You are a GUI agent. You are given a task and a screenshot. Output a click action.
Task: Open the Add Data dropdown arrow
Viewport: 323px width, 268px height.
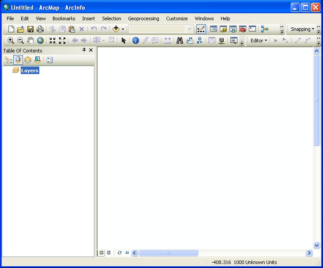123,29
